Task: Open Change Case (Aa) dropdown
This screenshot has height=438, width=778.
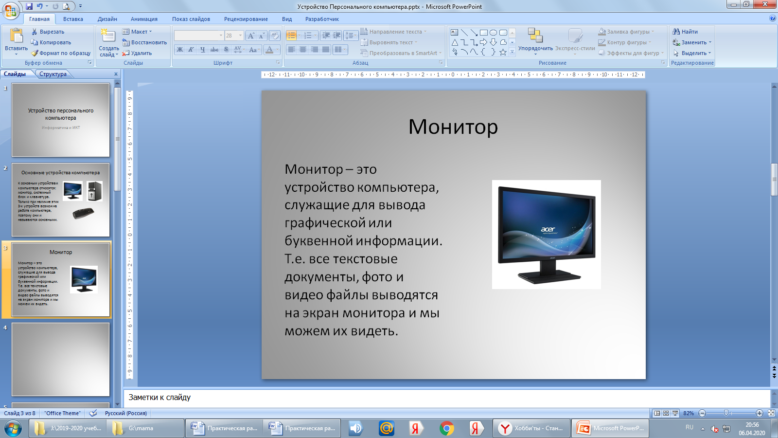Action: point(253,50)
